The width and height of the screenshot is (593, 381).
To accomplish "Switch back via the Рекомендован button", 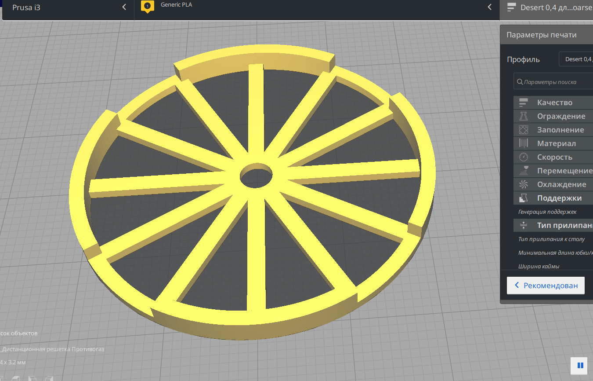I will click(x=546, y=286).
